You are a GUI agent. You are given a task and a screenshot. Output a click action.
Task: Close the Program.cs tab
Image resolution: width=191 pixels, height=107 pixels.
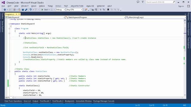tap(19, 14)
